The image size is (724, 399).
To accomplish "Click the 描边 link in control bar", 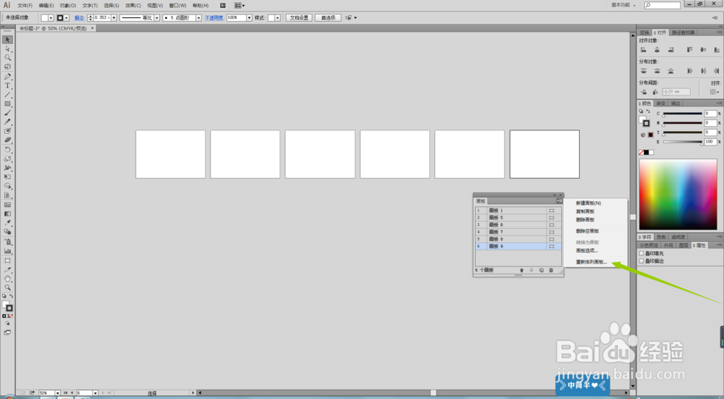I will click(x=79, y=18).
